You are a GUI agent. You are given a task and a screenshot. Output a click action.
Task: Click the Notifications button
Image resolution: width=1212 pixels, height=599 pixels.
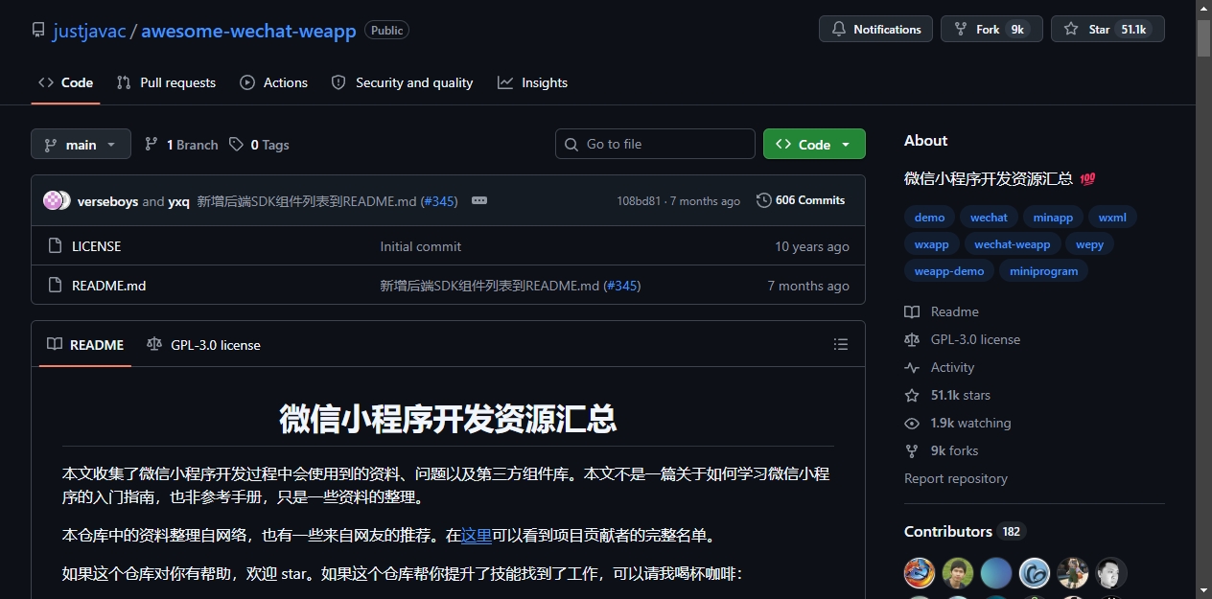875,29
